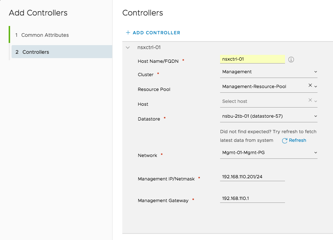
Task: Select step 2 Controllers in wizard
Action: 62,52
